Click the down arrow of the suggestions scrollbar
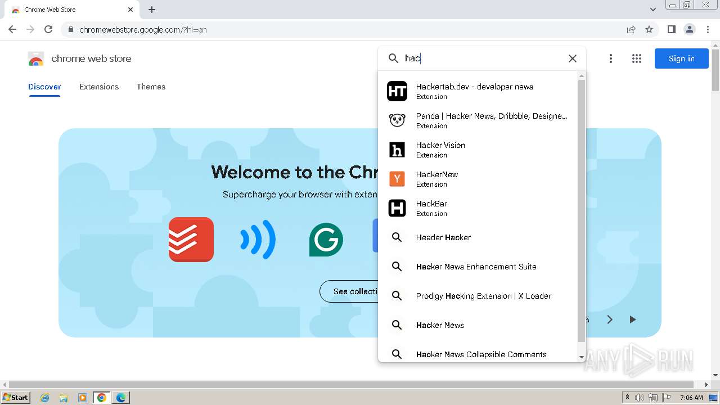The image size is (720, 405). pyautogui.click(x=582, y=357)
